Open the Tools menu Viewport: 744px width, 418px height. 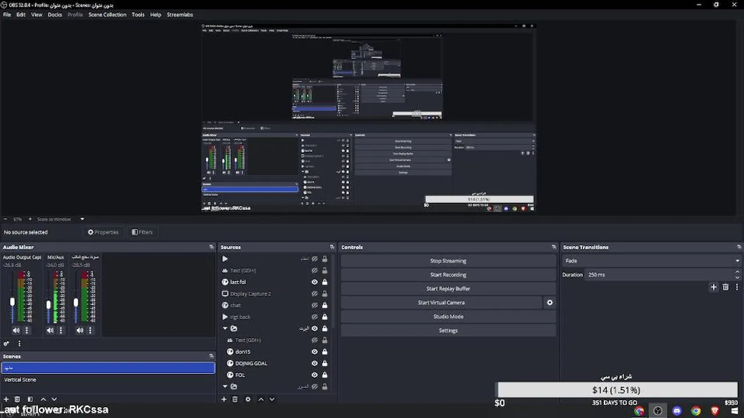[138, 15]
